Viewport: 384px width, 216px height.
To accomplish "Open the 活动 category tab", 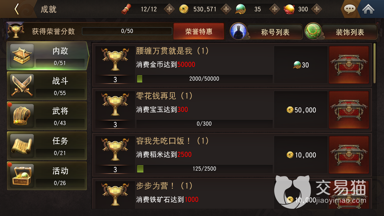I will tap(47, 176).
